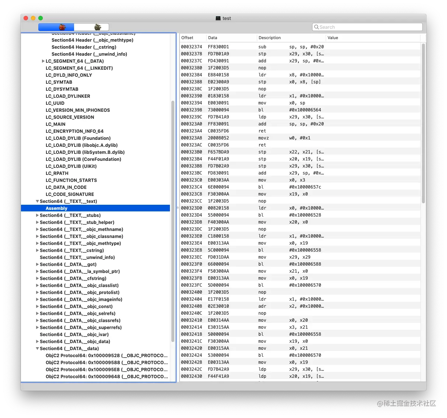This screenshot has height=418, width=447.
Task: Collapse Section64 (__DATA,__data) node
Action: pos(37,349)
